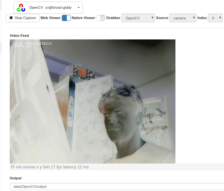Click the video feed image

click(x=93, y=101)
